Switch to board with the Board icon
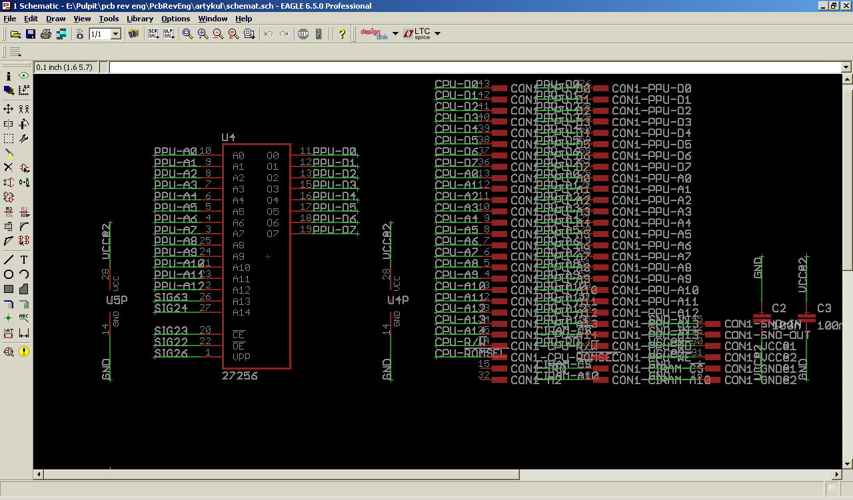The height and width of the screenshot is (500, 853). 81,34
